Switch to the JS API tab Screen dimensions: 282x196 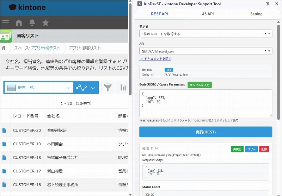(208, 14)
